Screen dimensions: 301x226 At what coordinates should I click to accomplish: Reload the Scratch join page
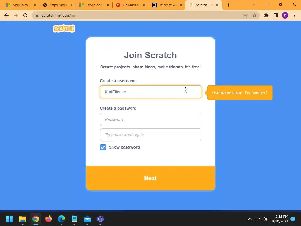coord(25,15)
